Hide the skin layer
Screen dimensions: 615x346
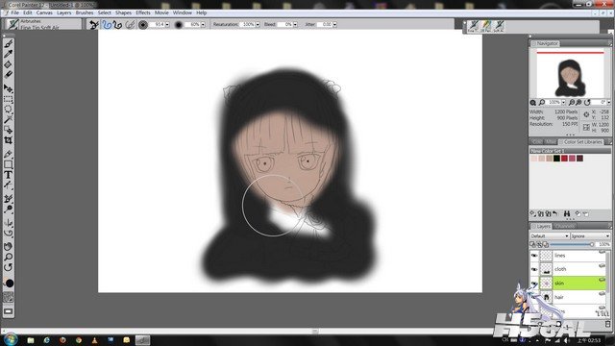click(x=534, y=284)
